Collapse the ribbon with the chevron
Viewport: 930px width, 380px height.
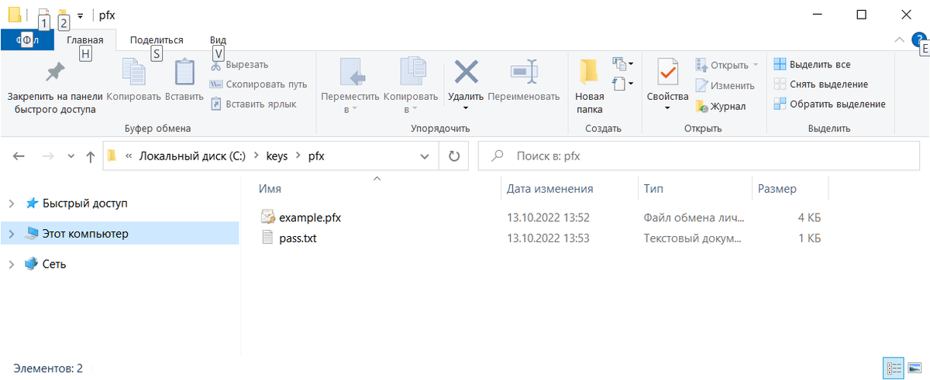pos(899,39)
